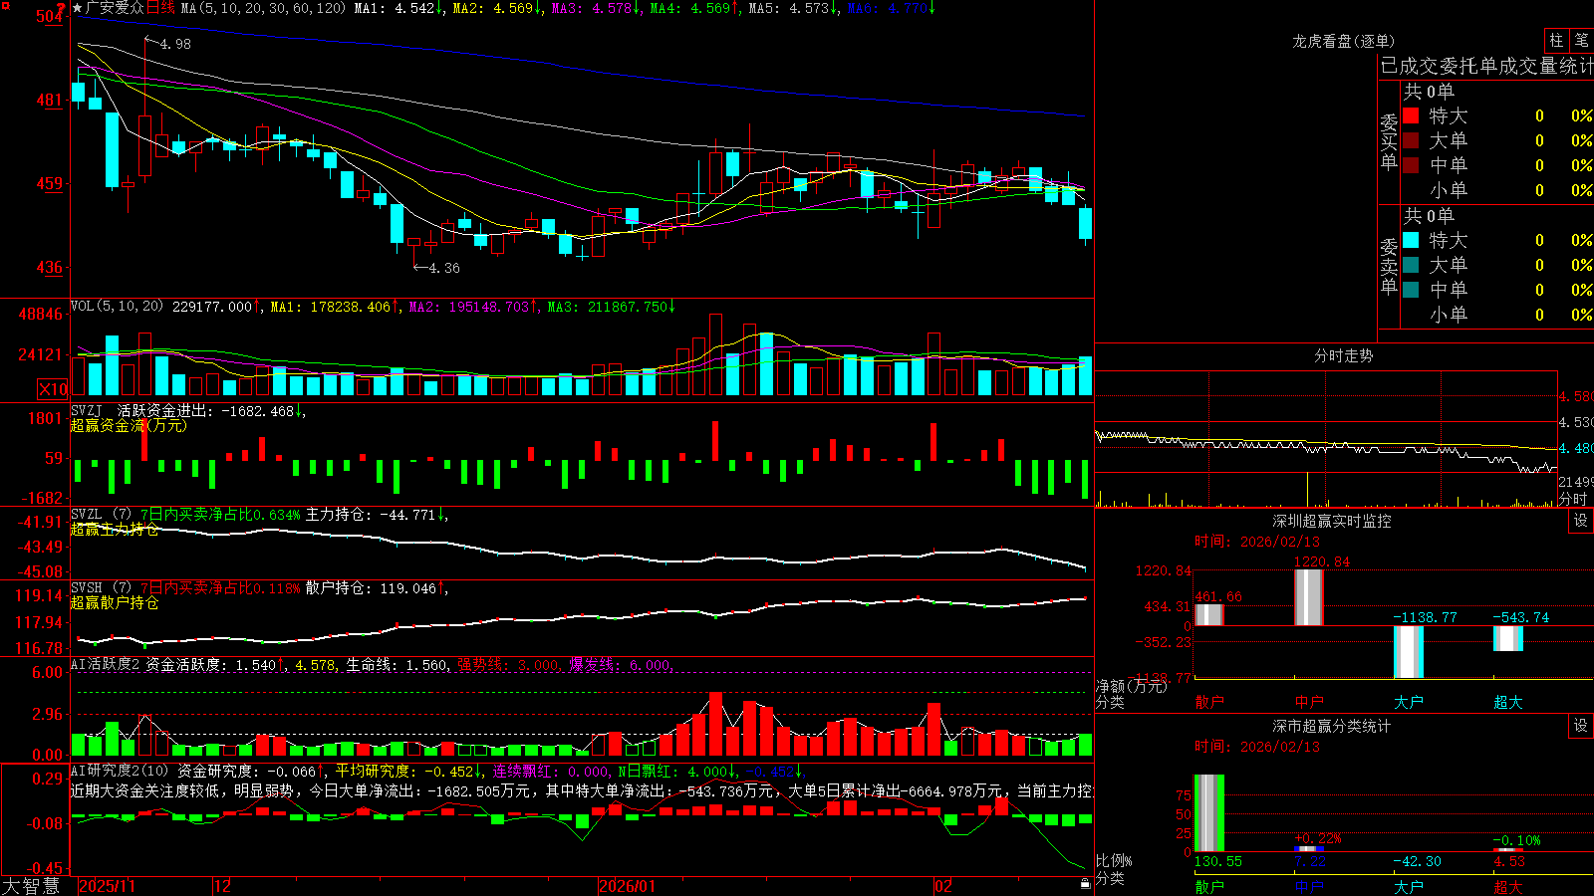Select the stock name 广安爱众

(115, 8)
